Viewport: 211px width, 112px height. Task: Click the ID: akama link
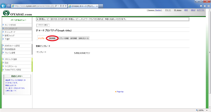(x=178, y=10)
